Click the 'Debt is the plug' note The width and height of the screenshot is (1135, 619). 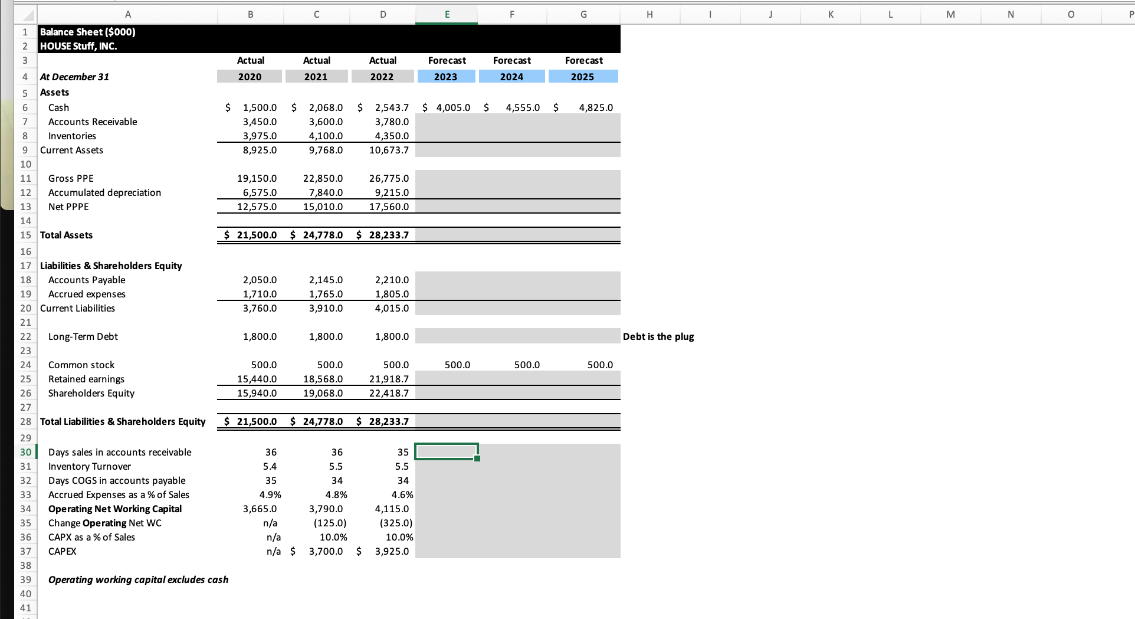click(x=658, y=336)
